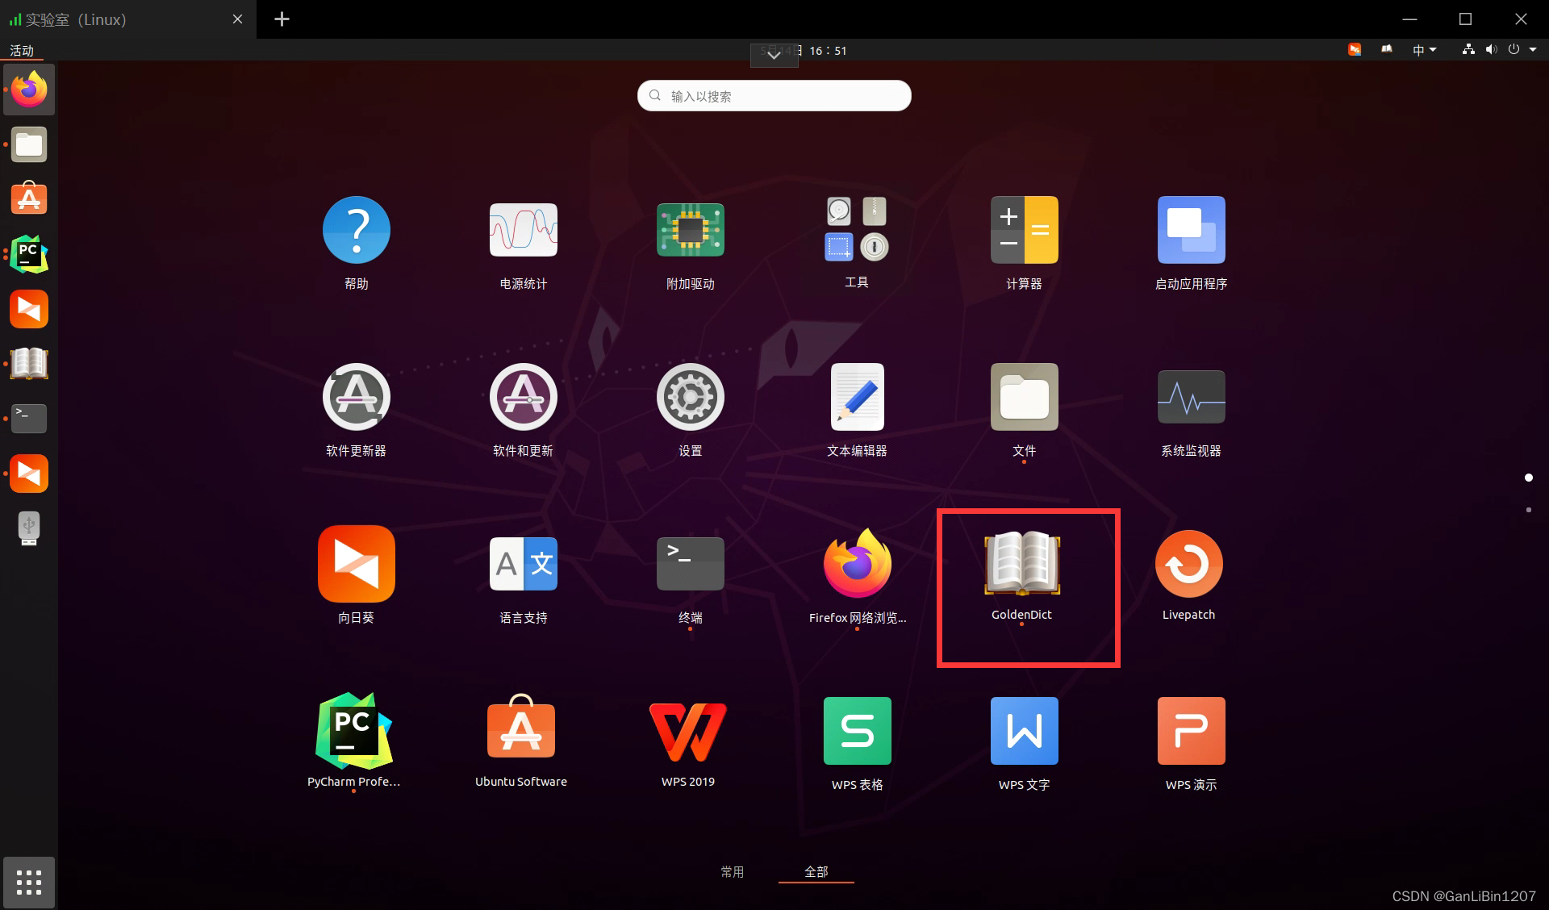This screenshot has height=910, width=1549.
Task: Open 向日葵 (Sunflower) remote app in grid
Action: click(356, 564)
